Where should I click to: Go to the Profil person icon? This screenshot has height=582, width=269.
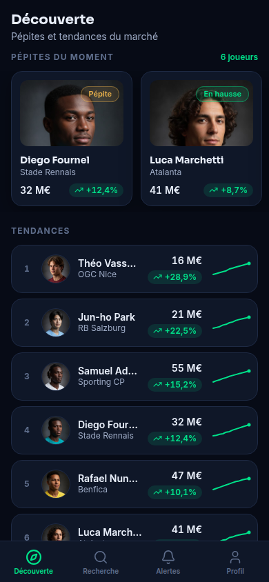tap(235, 557)
